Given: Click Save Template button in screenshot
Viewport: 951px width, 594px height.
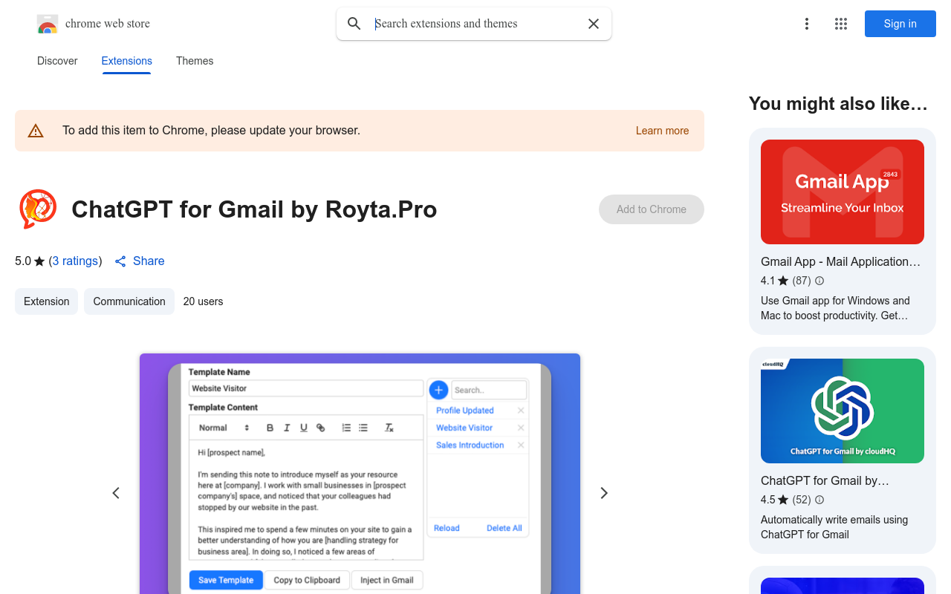Looking at the screenshot, I should point(226,580).
